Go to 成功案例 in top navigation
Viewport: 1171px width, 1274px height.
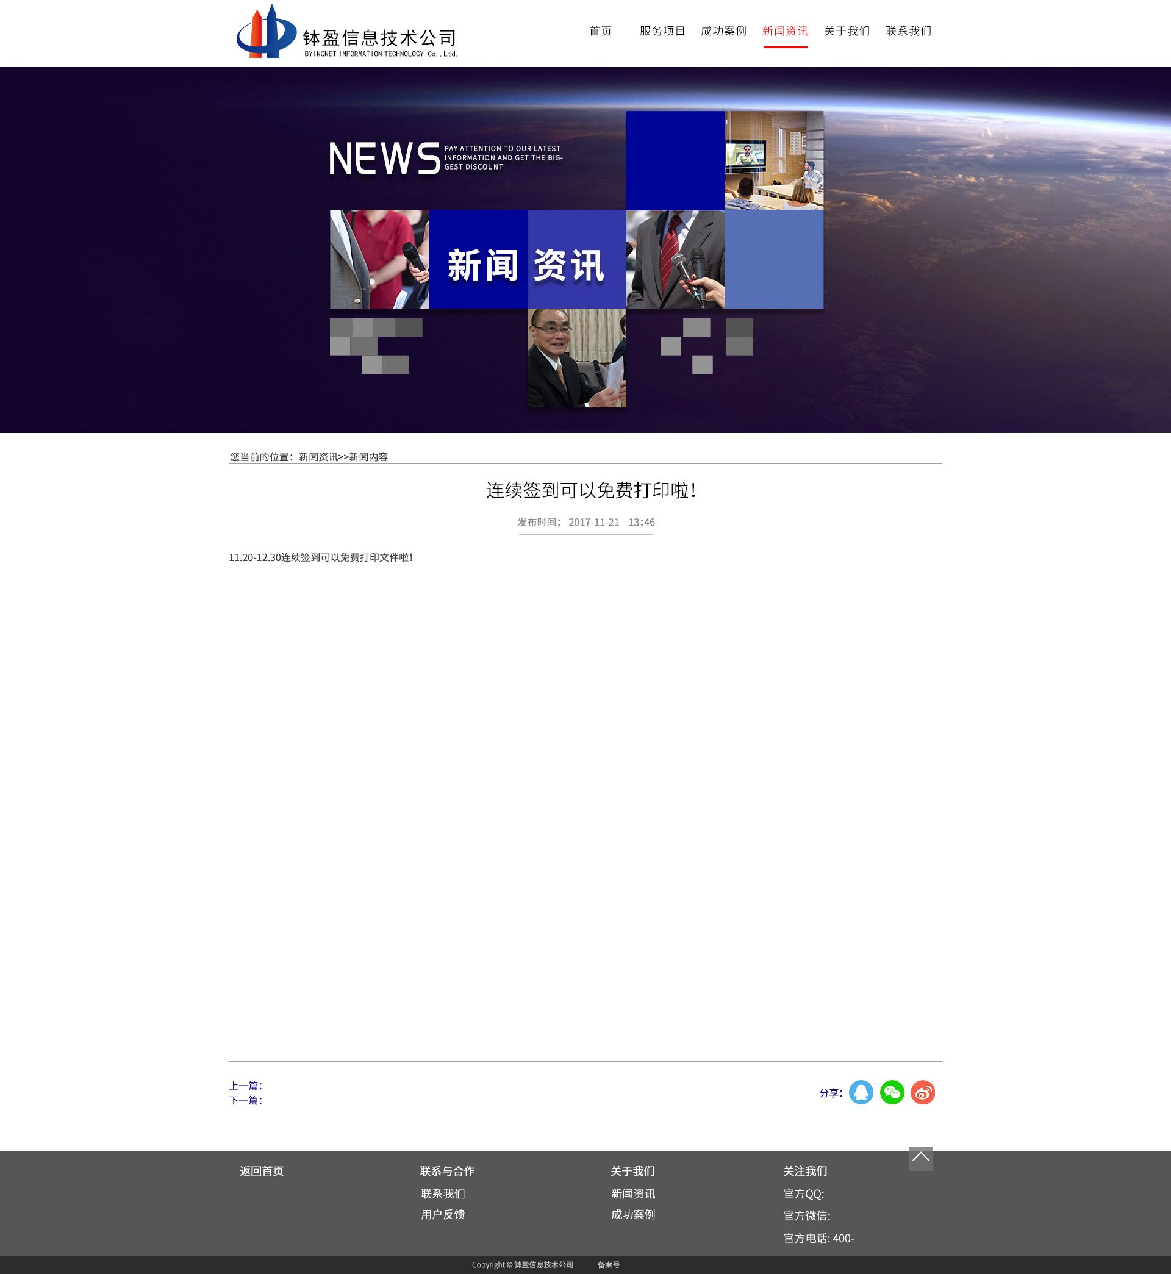point(723,31)
